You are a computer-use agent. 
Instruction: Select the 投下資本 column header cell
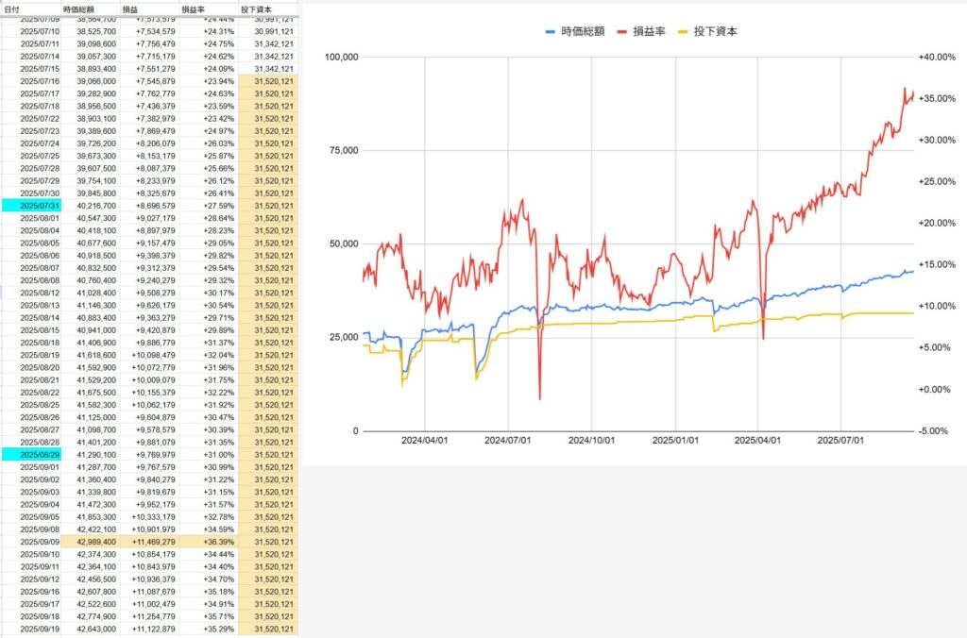[255, 8]
